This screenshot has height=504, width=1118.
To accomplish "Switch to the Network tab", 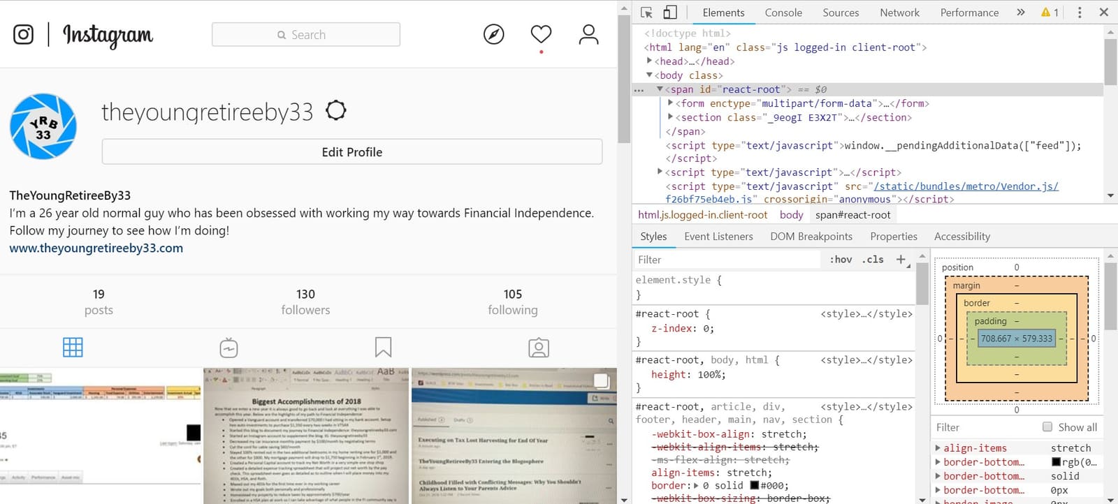I will pos(899,13).
